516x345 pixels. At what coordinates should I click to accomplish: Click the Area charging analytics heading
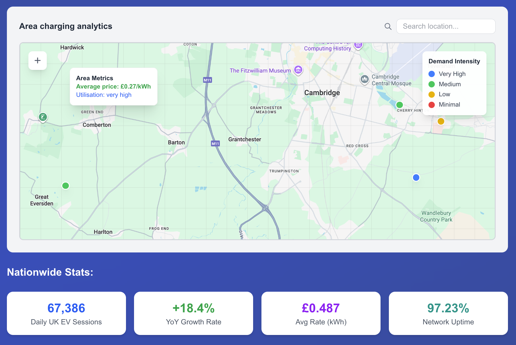(x=66, y=26)
